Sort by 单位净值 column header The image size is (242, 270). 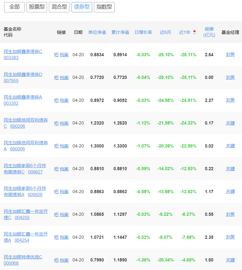pyautogui.click(x=97, y=32)
